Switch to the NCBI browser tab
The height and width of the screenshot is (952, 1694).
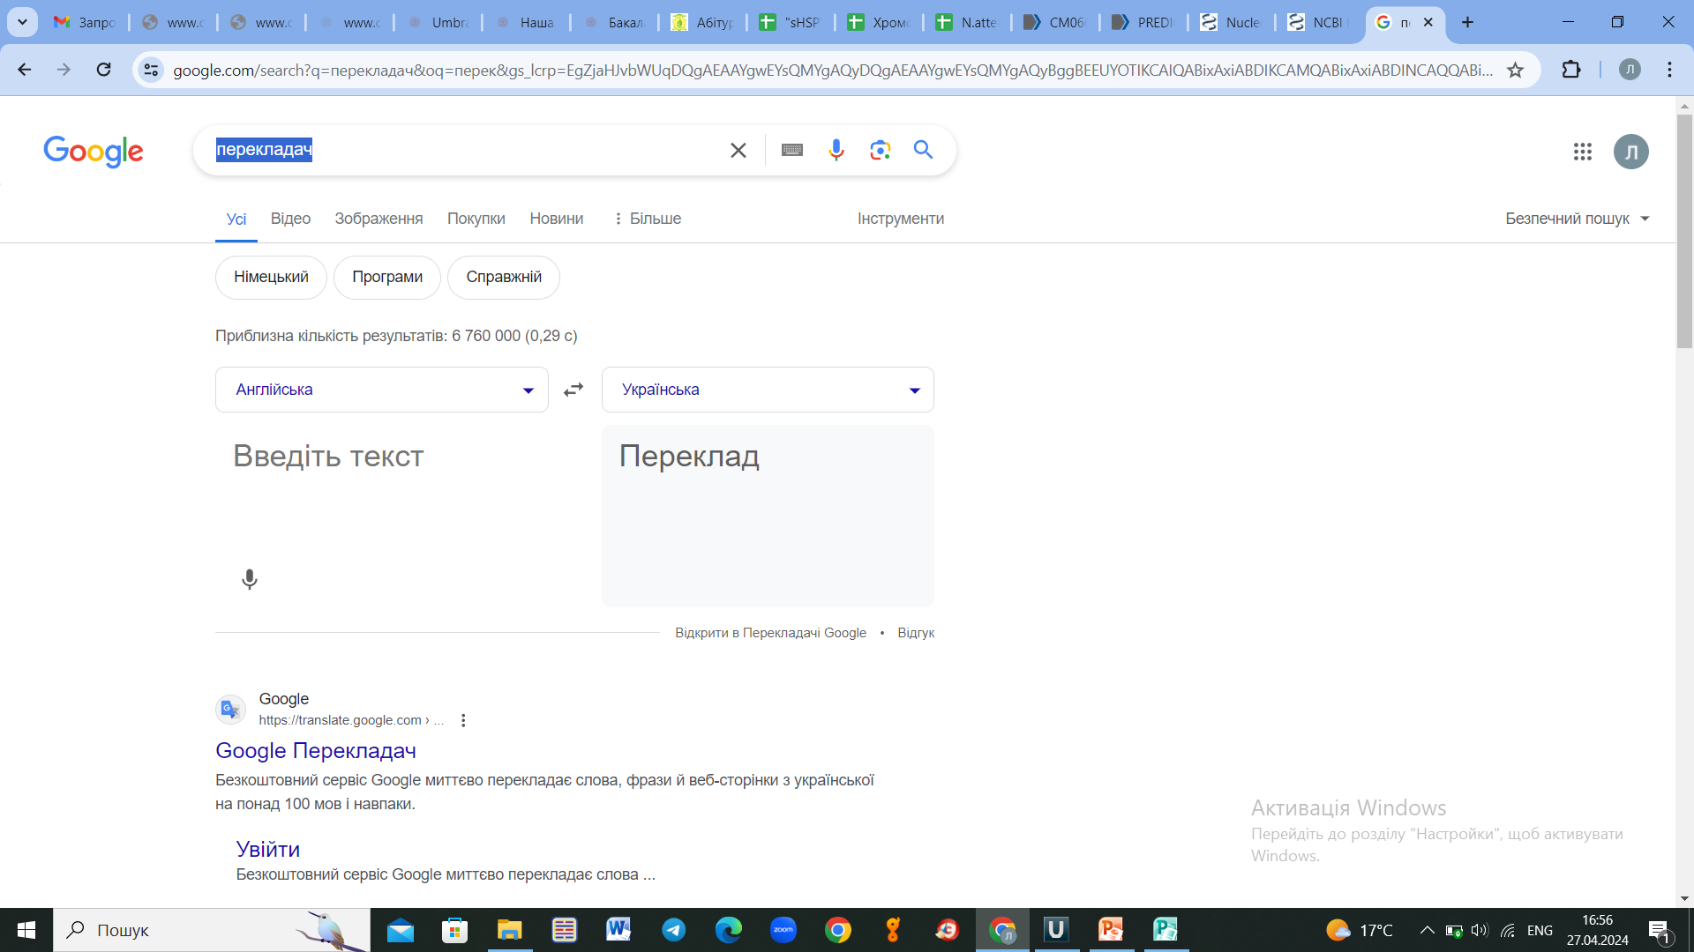click(x=1318, y=22)
